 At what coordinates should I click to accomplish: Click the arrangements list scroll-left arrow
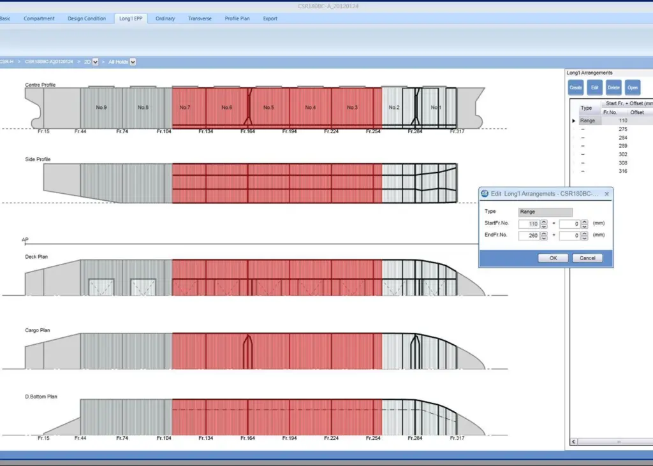point(574,441)
